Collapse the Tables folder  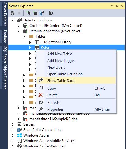[24, 37]
